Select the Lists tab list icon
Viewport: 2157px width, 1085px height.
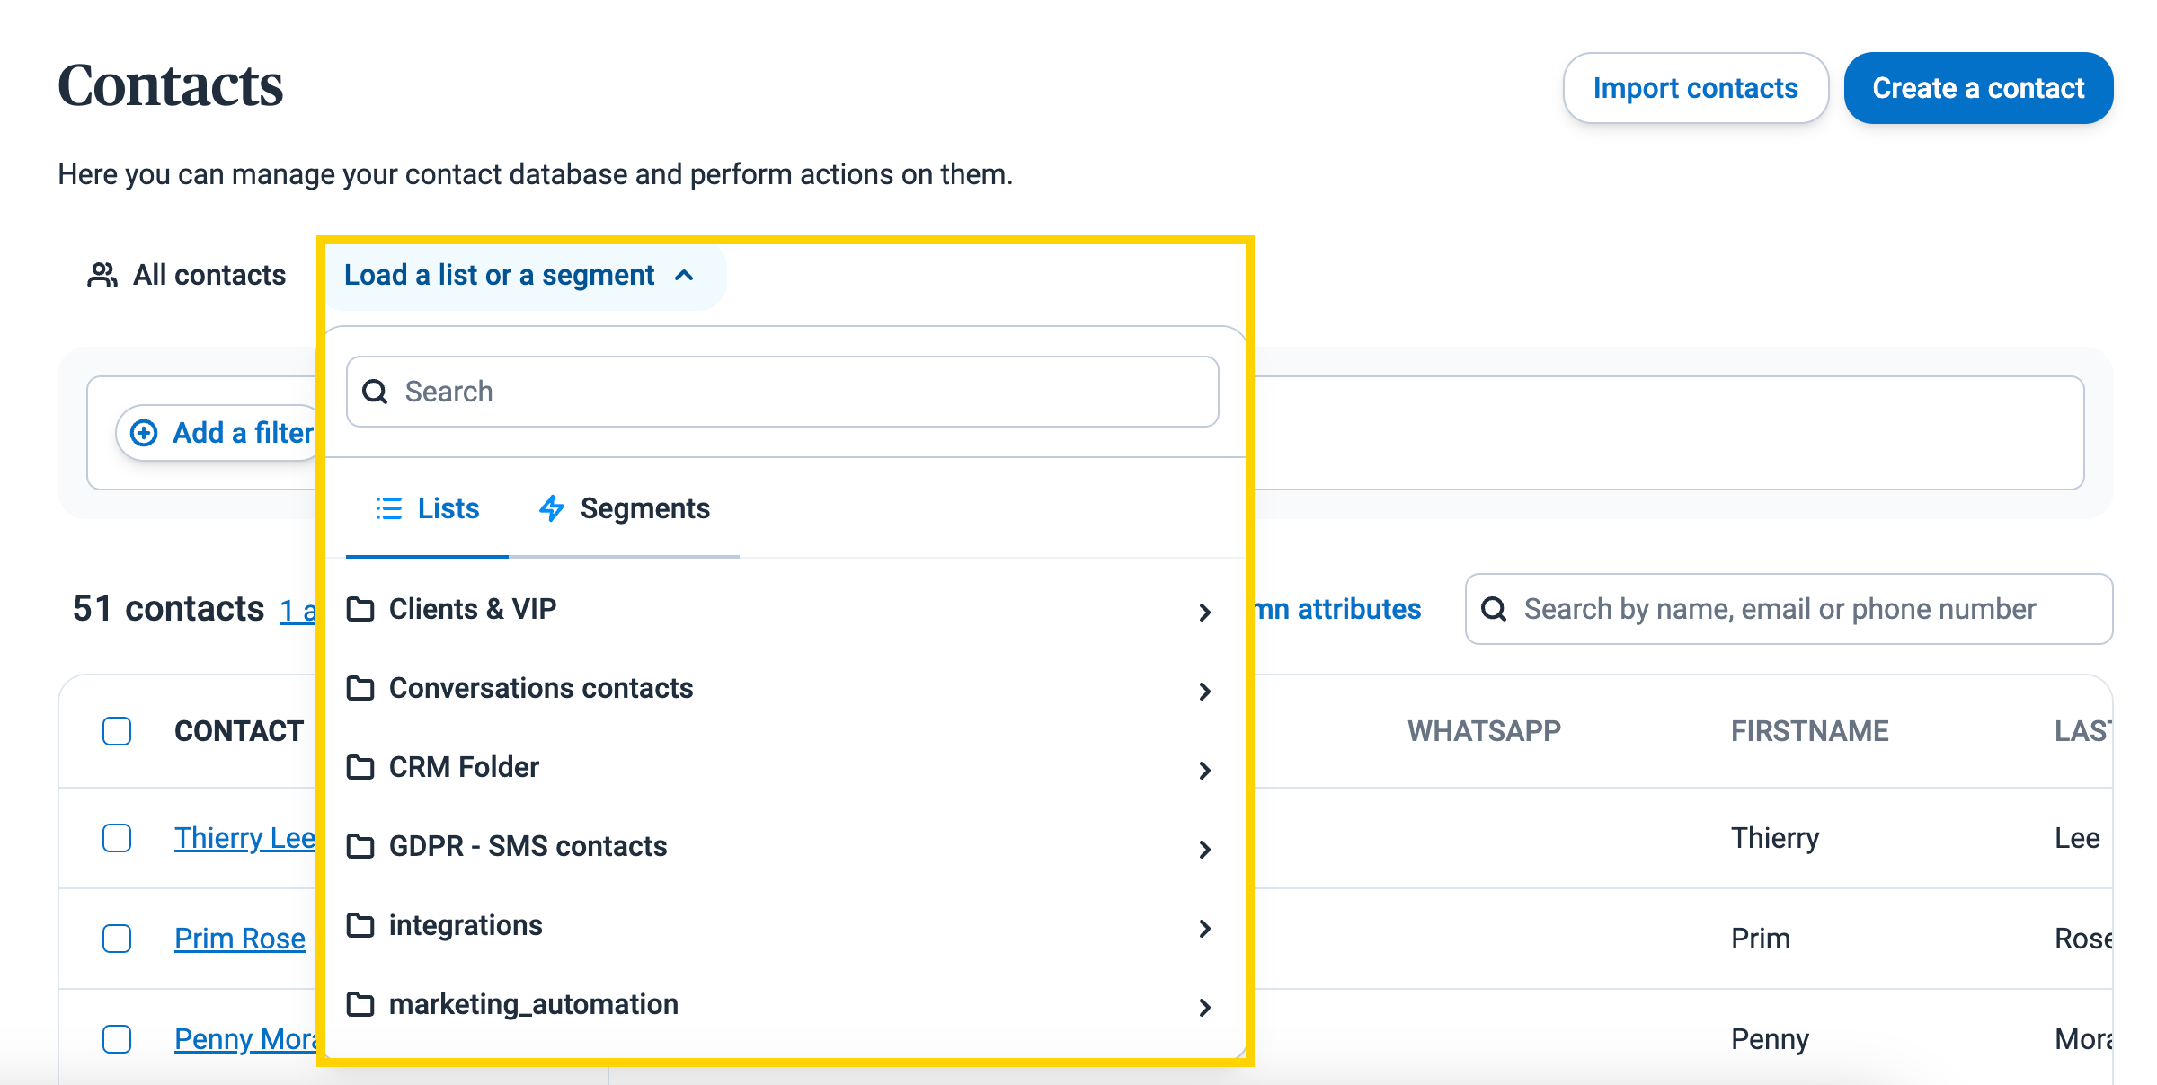coord(388,508)
